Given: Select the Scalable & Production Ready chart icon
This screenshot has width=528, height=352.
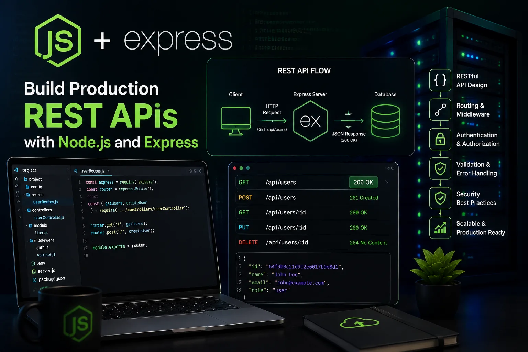Looking at the screenshot, I should 440,228.
